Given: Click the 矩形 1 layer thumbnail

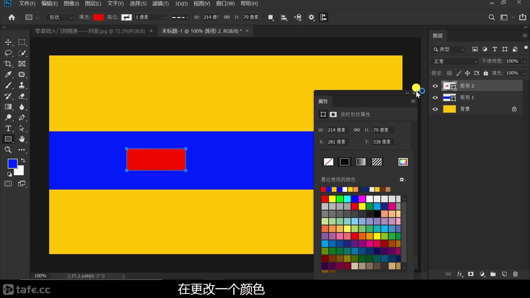Looking at the screenshot, I should pyautogui.click(x=449, y=98).
